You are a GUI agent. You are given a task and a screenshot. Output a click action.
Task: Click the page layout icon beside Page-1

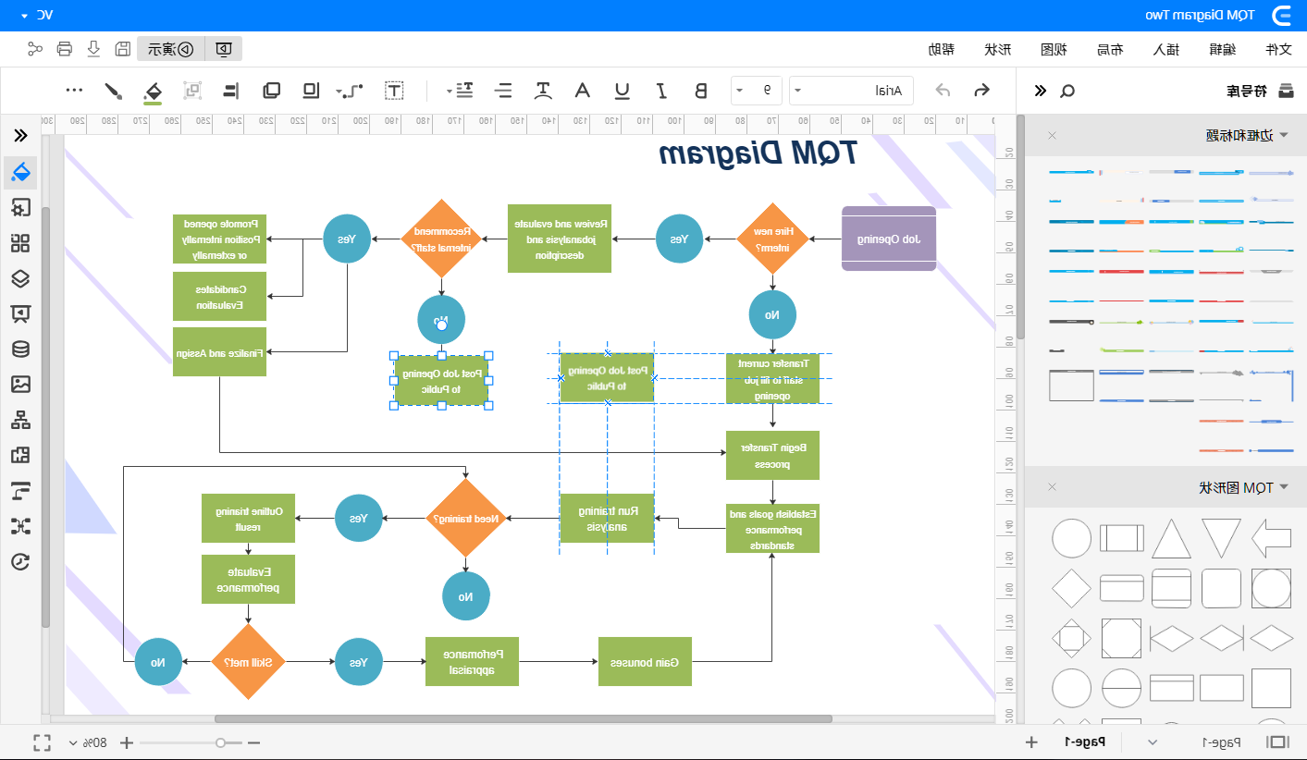[x=1277, y=742]
